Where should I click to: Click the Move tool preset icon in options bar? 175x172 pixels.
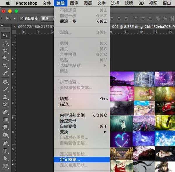9,18
